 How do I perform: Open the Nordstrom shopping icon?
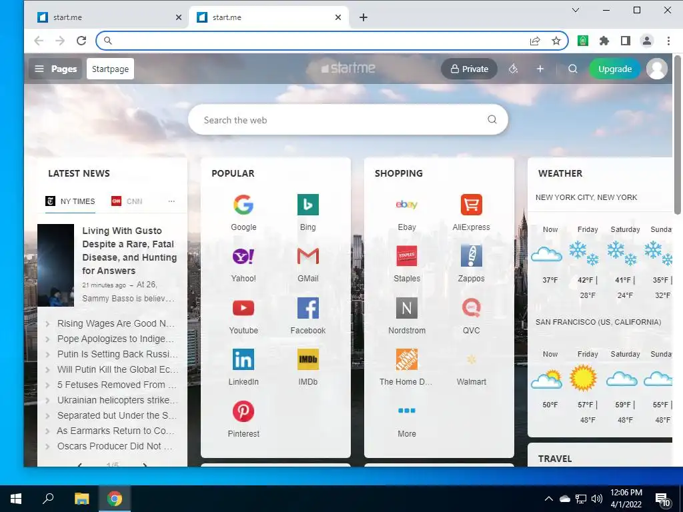click(406, 308)
